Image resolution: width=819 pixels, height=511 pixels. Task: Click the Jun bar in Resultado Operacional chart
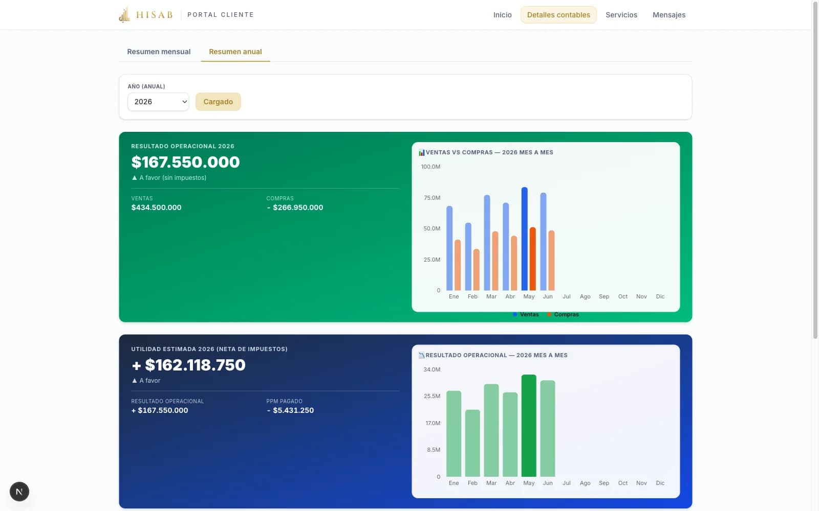[548, 428]
